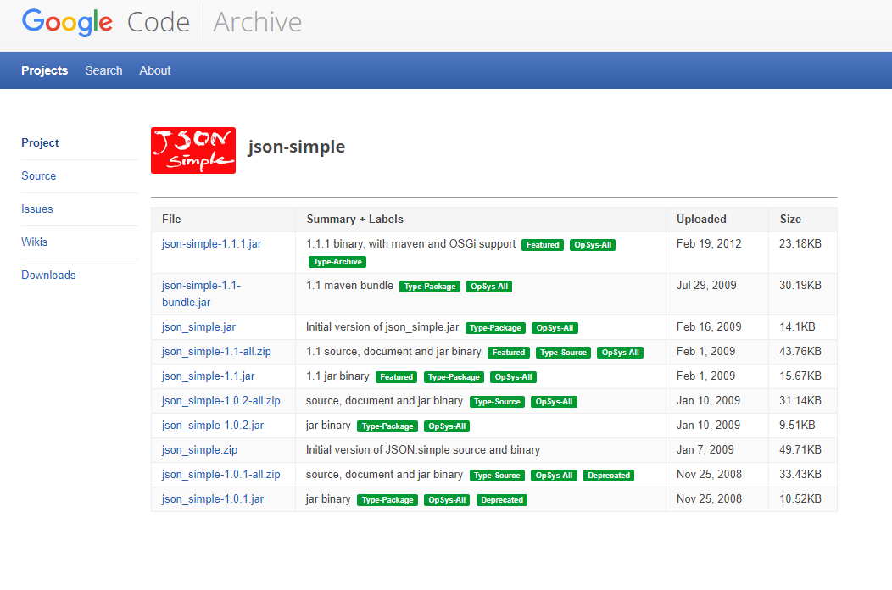892x590 pixels.
Task: Open the Projects menu item
Action: (x=44, y=70)
